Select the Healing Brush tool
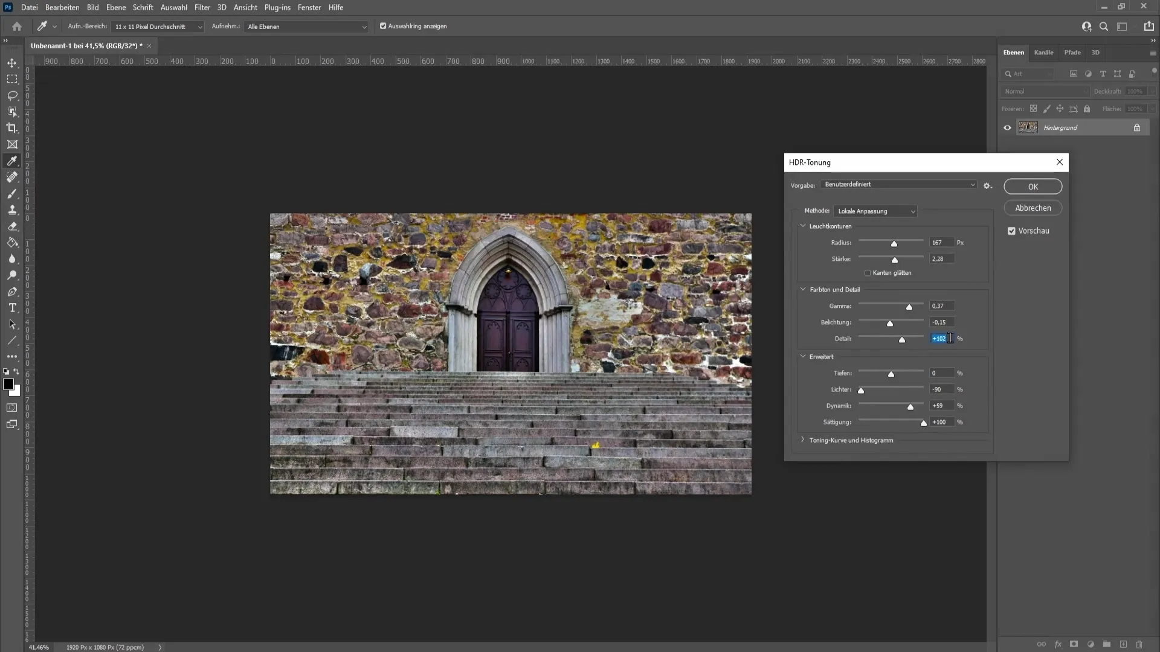 [11, 177]
